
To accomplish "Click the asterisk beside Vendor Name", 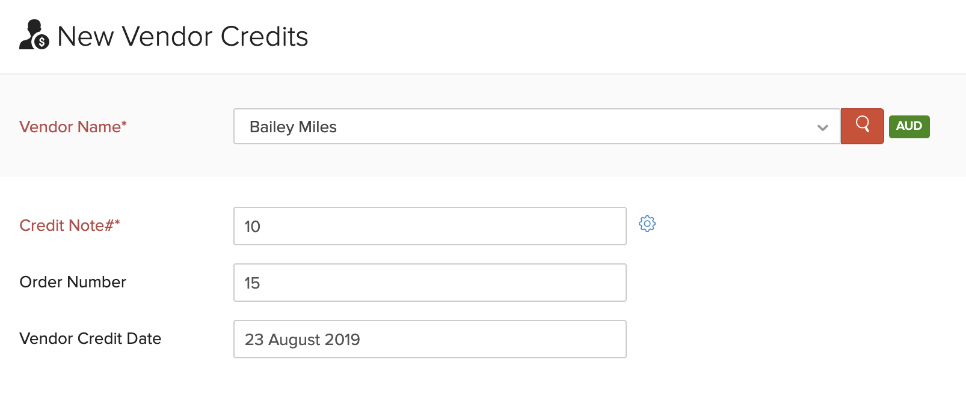I will click(125, 123).
